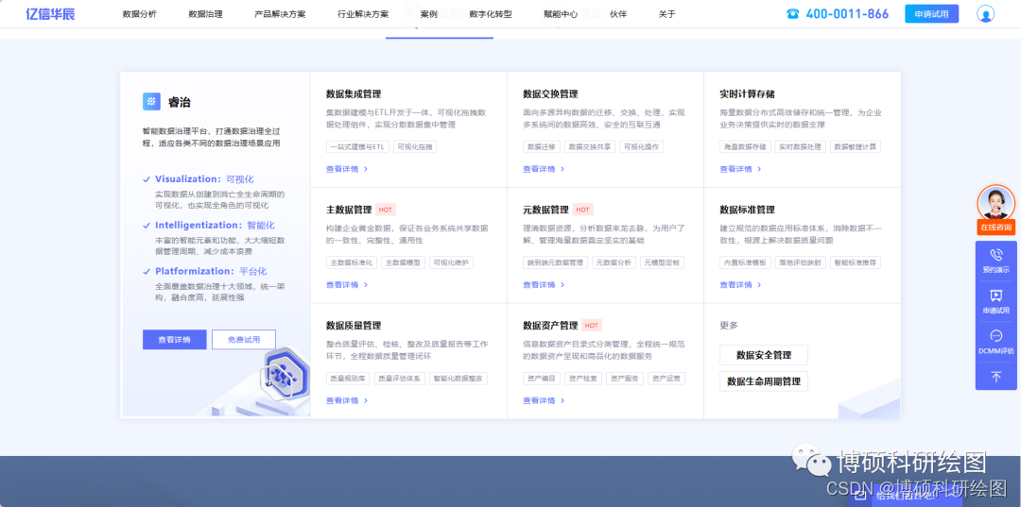1021x507 pixels.
Task: Click the 查看详情 button under 睿治
Action: (175, 339)
